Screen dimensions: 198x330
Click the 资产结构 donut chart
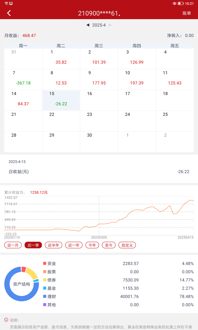click(21, 284)
